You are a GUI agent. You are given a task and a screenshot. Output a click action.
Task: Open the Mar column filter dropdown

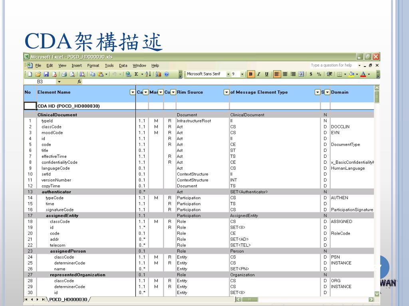(161, 92)
